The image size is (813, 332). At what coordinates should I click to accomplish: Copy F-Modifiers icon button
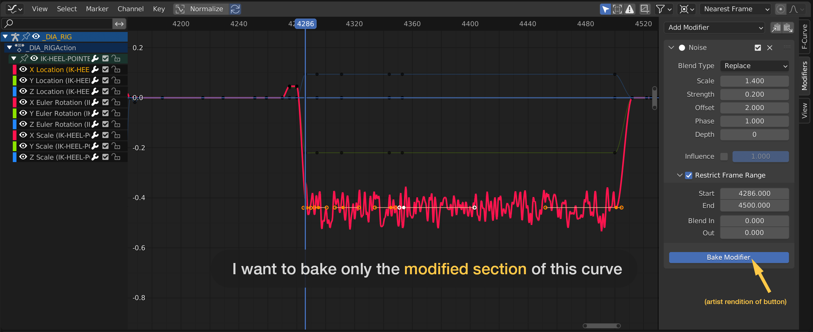pos(776,28)
